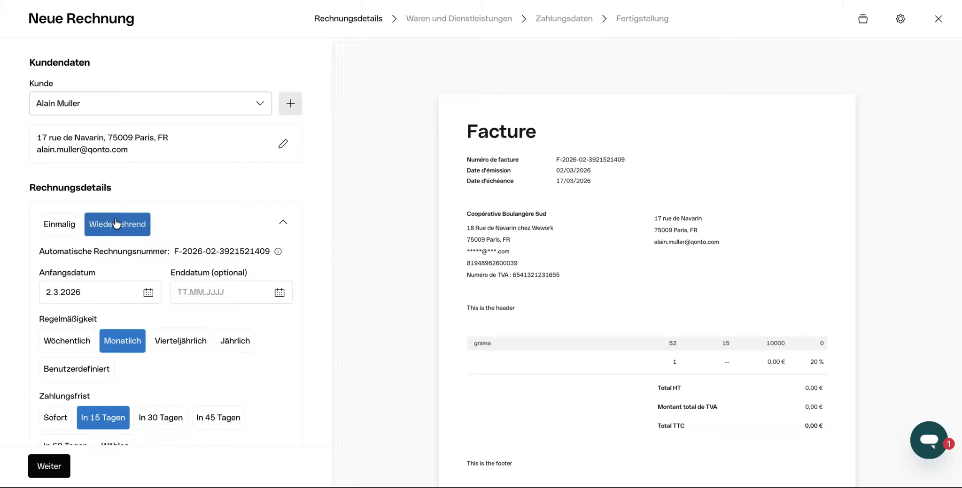Open the Enddatum calendar picker icon

point(279,292)
